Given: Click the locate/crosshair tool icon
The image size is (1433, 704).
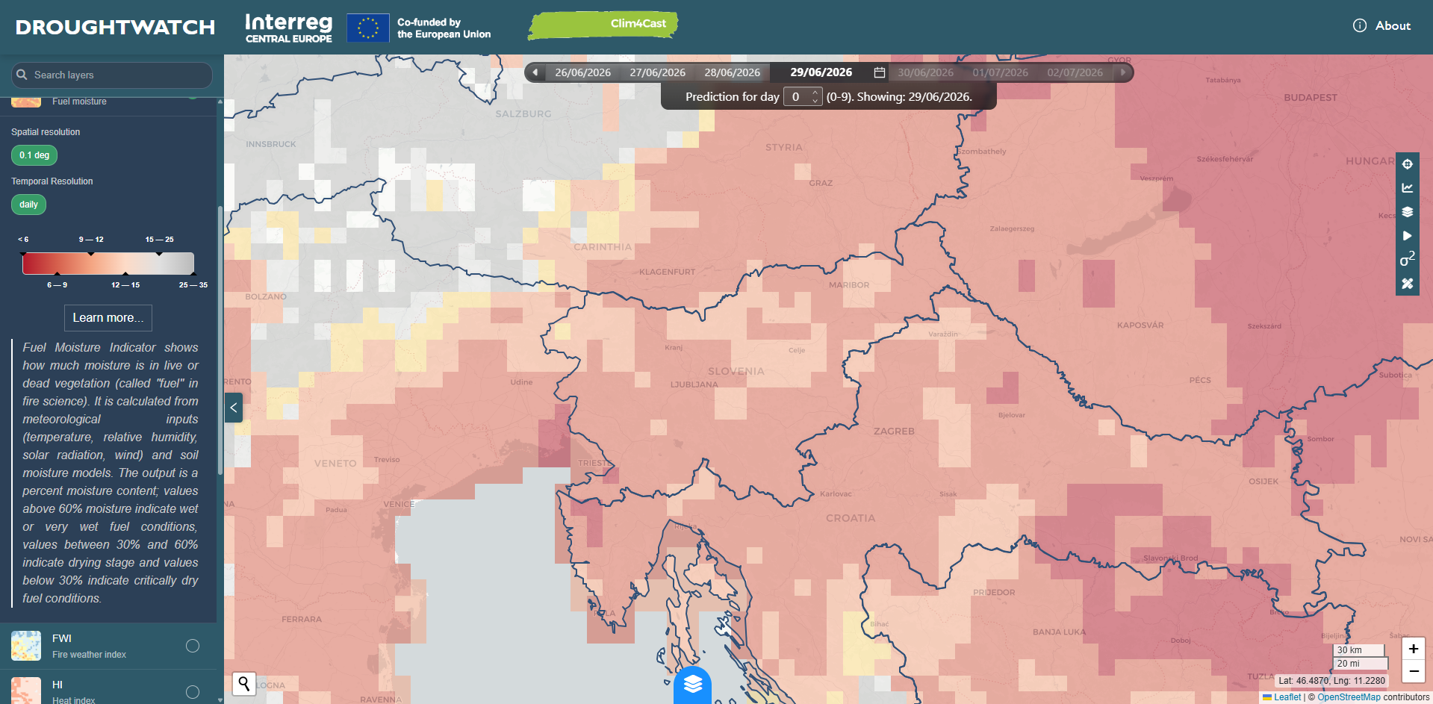Looking at the screenshot, I should pyautogui.click(x=1408, y=164).
